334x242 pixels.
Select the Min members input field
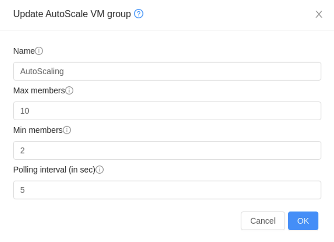coord(167,150)
